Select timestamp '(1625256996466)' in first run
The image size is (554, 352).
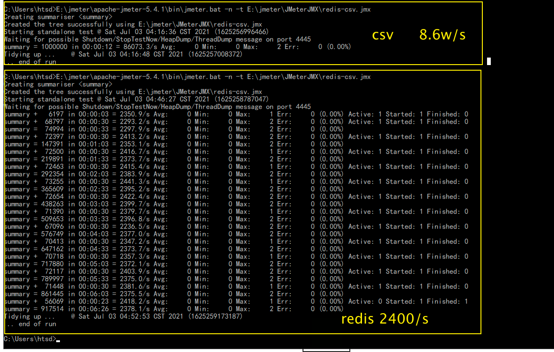click(241, 32)
